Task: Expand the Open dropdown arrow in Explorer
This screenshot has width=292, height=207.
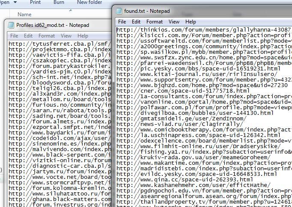Action: click(15, 3)
